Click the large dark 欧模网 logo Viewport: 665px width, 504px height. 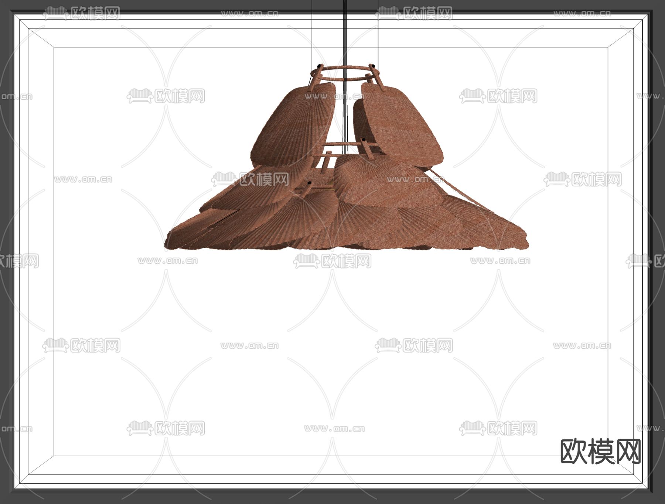tap(601, 451)
